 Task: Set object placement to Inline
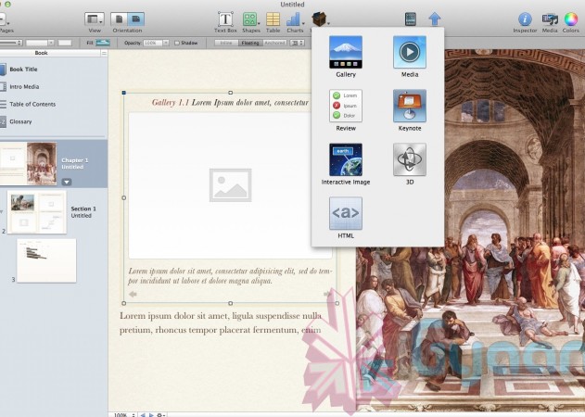pos(224,43)
